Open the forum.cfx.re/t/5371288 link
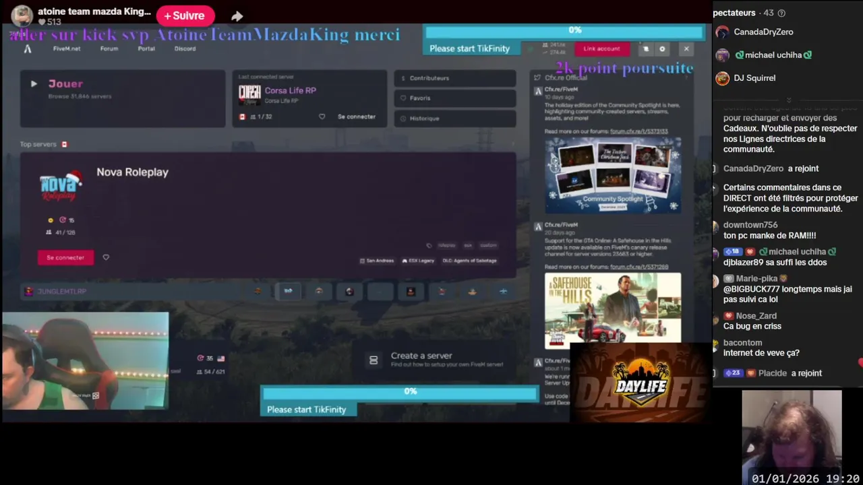The height and width of the screenshot is (485, 863). point(639,267)
